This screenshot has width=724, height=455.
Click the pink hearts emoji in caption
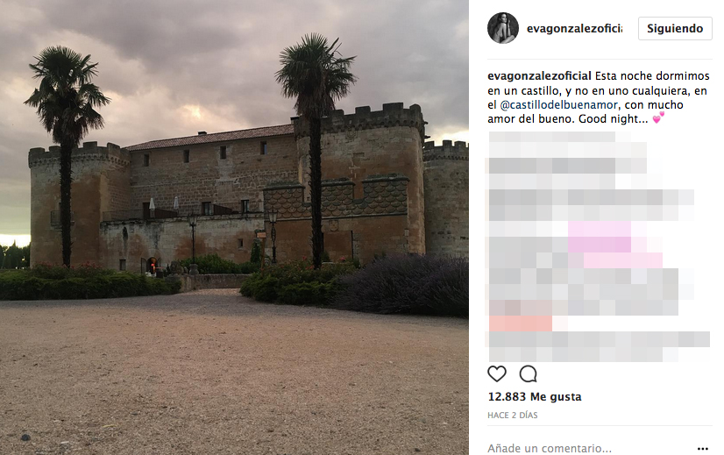(x=658, y=117)
